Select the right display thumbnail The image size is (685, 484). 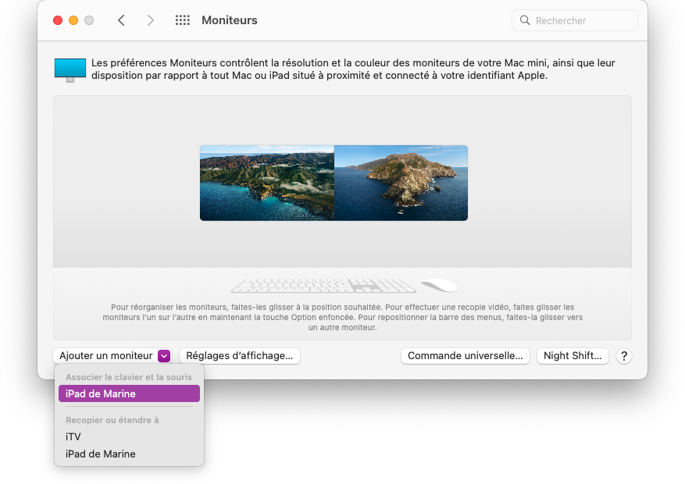coord(401,183)
